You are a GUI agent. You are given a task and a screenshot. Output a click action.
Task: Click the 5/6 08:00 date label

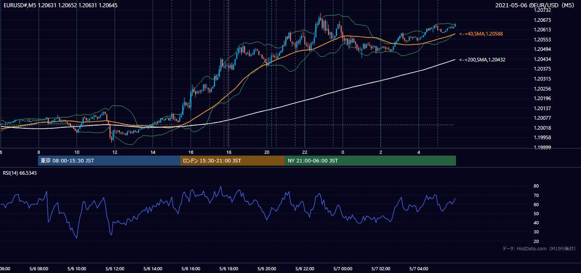[39, 269]
